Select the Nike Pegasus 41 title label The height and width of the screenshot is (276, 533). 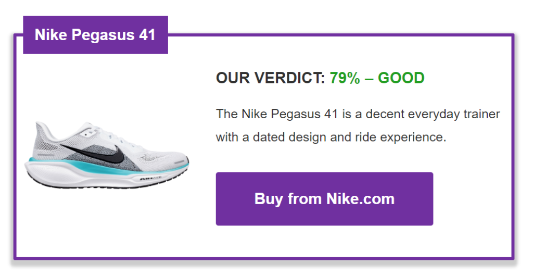click(x=95, y=35)
